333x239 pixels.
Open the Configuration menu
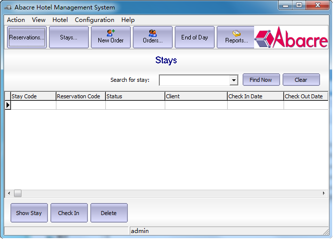[94, 20]
